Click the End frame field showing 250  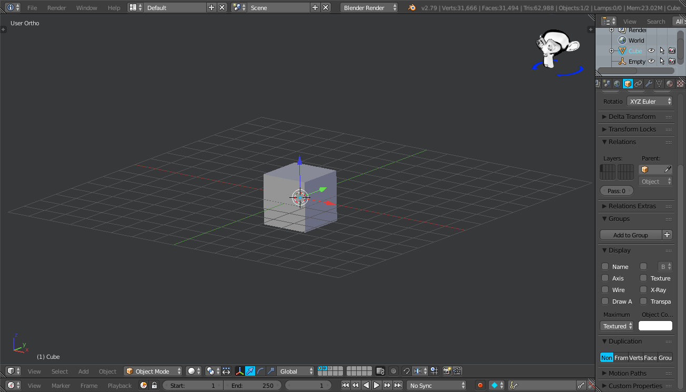(253, 386)
